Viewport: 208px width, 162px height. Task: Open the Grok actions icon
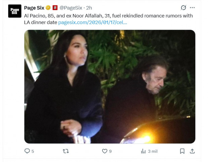(183, 8)
